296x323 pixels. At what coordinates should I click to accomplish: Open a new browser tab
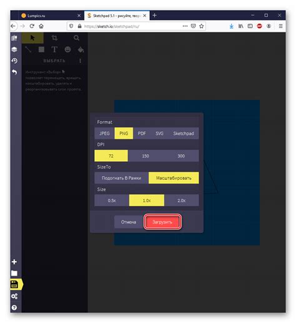154,16
